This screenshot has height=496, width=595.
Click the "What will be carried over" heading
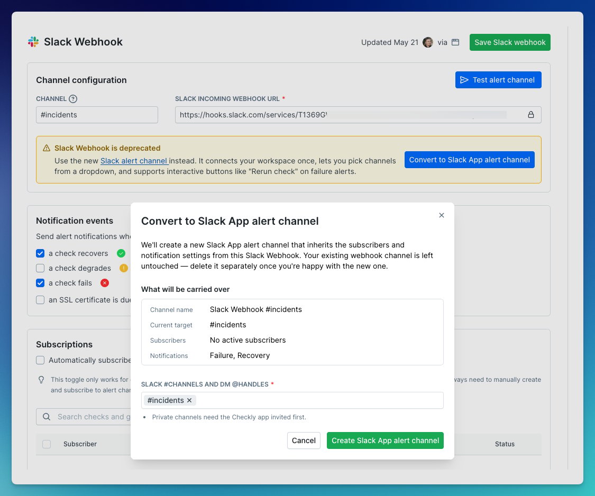(x=185, y=289)
